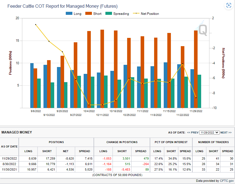
Task: Click the MANAGED MONEY table title
Action: [17, 132]
